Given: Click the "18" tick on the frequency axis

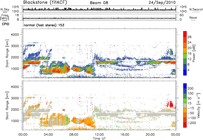Looking at the screenshot, I should point(17,15).
